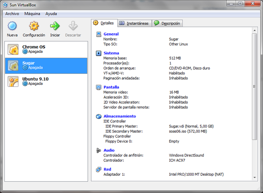Click the General section computer icon
Image resolution: width=263 pixels, height=193 pixels.
tap(99, 34)
